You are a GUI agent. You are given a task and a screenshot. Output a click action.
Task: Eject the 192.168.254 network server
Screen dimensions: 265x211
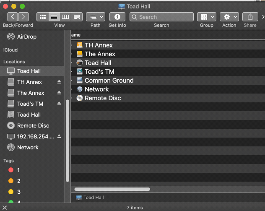pyautogui.click(x=59, y=136)
